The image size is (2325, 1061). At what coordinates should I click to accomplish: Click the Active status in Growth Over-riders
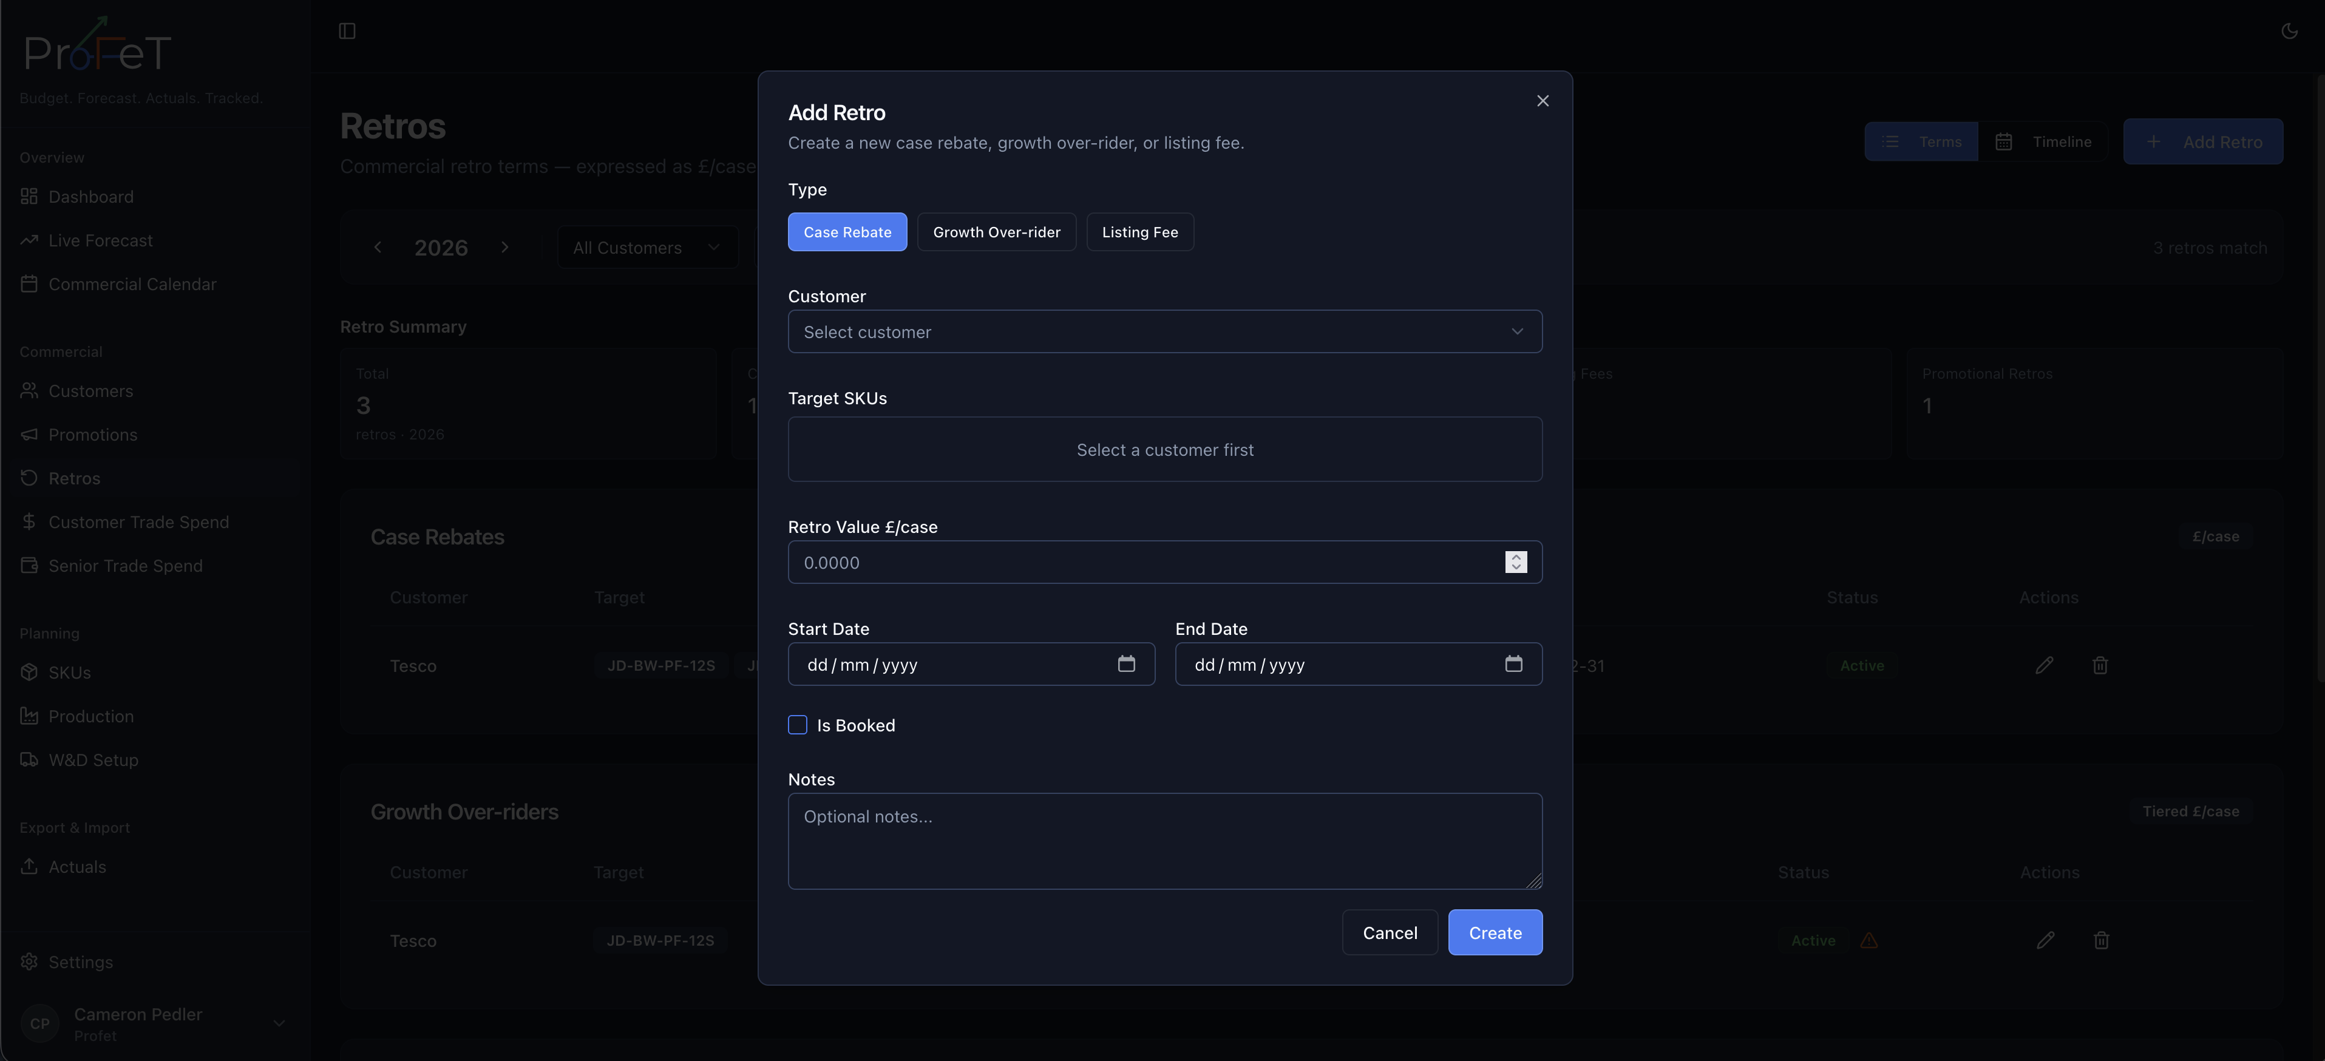(1812, 940)
